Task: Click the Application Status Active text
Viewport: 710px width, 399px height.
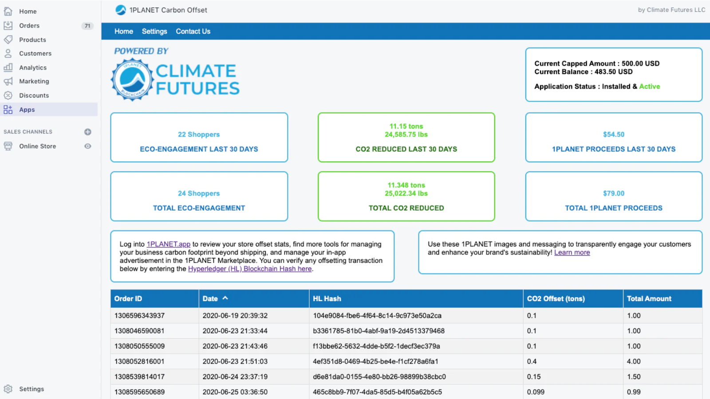Action: point(597,86)
